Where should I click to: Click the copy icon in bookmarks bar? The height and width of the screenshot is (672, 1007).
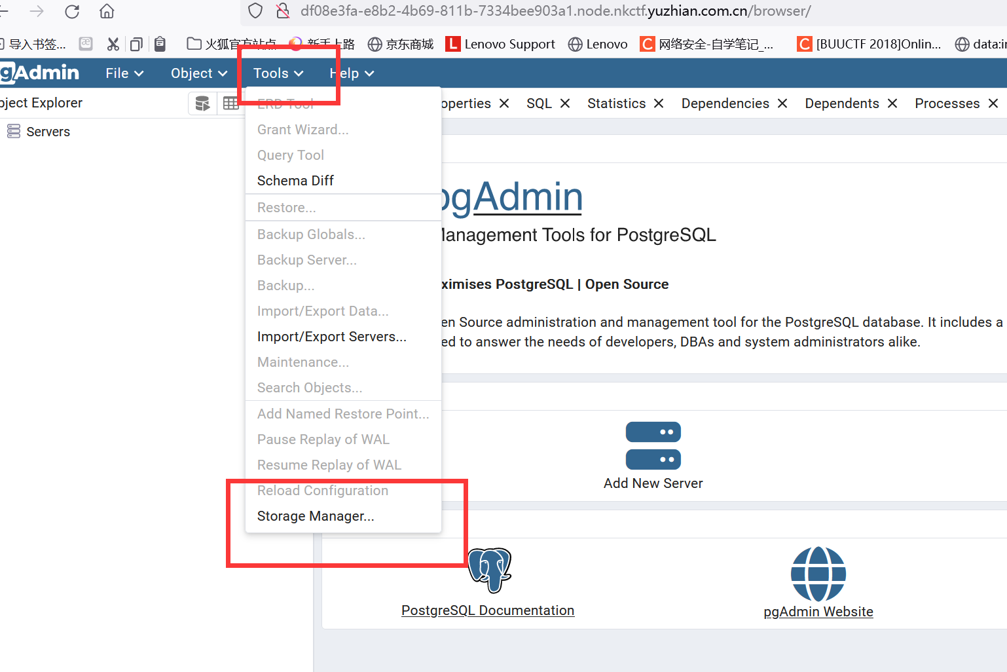point(136,44)
